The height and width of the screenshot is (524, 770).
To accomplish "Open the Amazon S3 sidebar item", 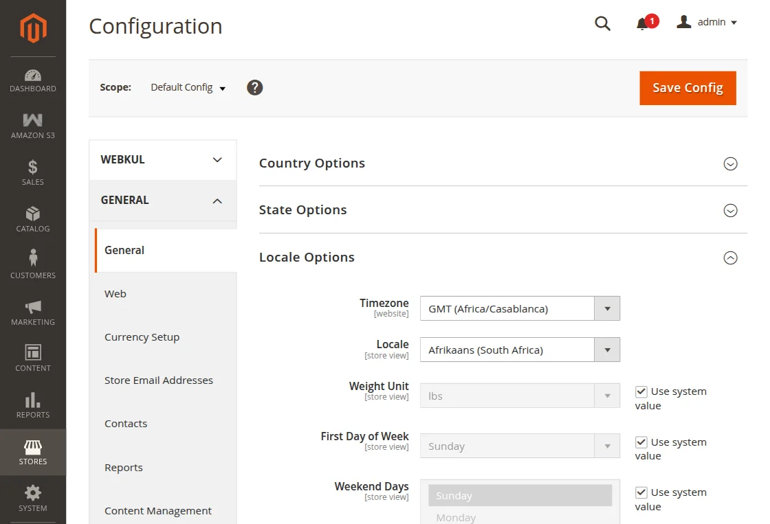I will 33,126.
